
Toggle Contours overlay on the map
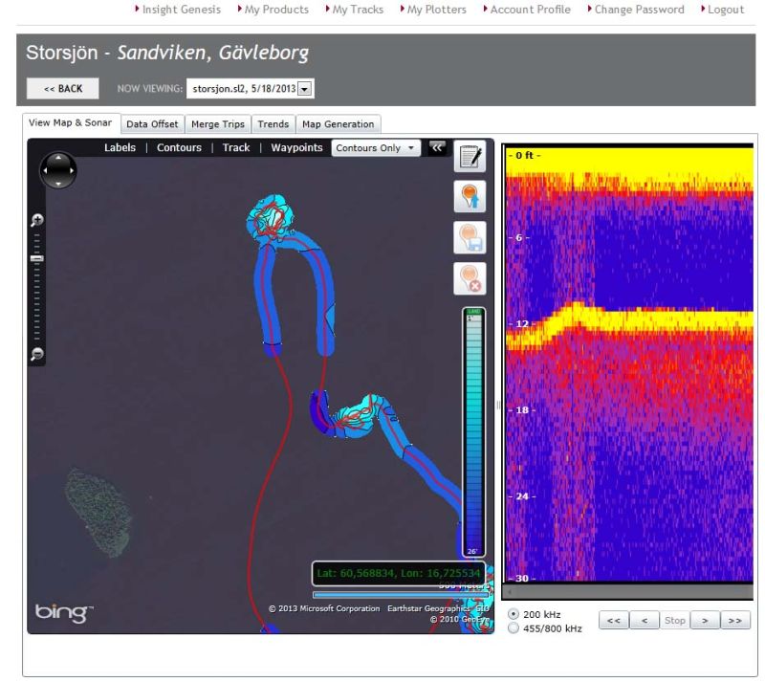[179, 148]
